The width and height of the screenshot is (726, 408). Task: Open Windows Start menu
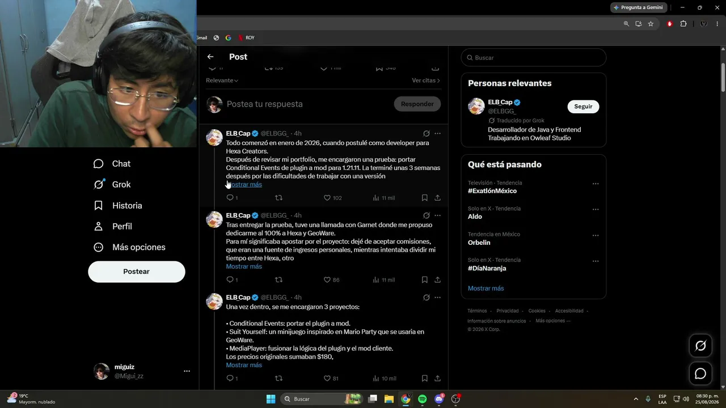(x=271, y=399)
